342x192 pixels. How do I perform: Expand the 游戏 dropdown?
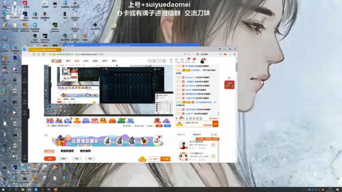(x=105, y=61)
